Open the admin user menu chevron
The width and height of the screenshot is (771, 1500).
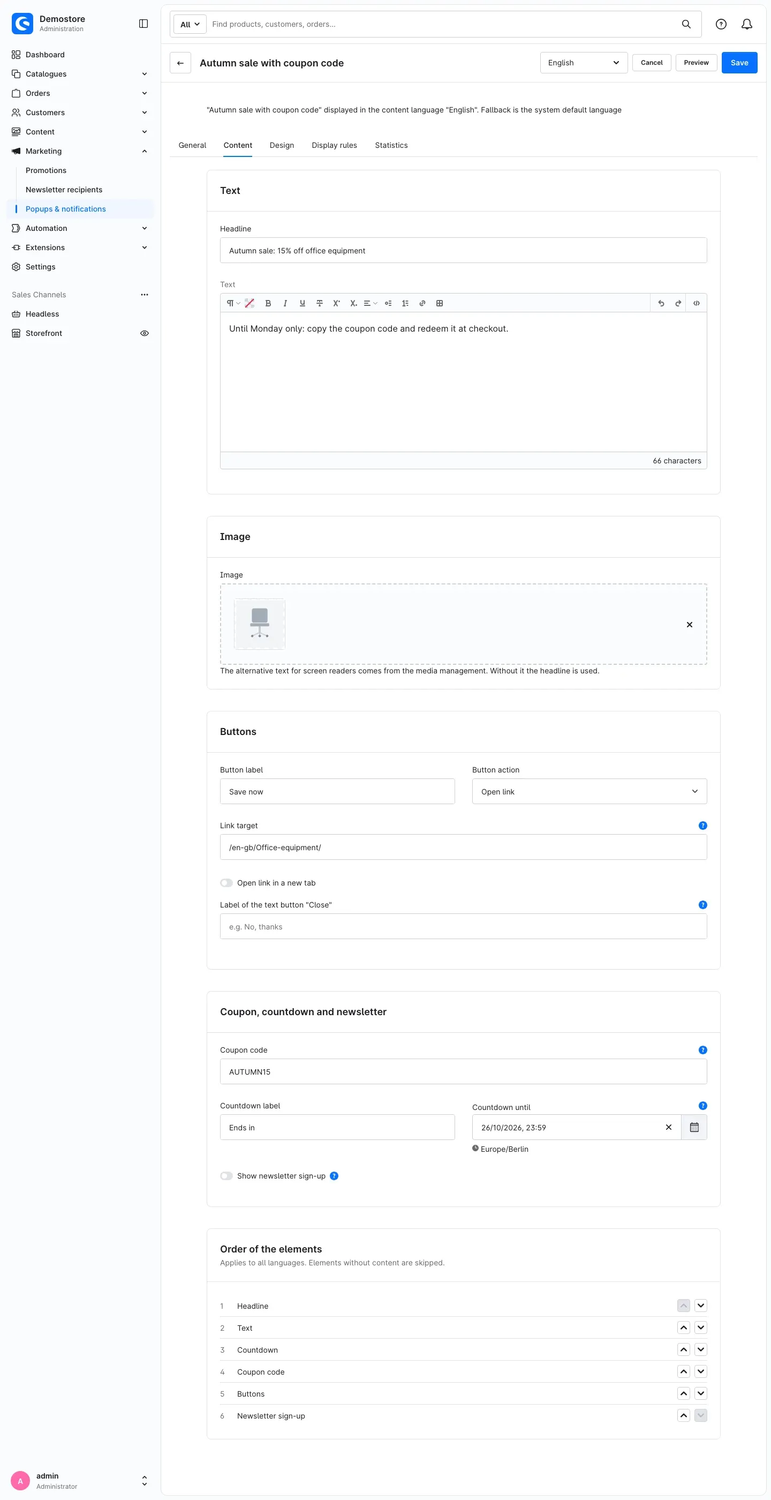[145, 1480]
